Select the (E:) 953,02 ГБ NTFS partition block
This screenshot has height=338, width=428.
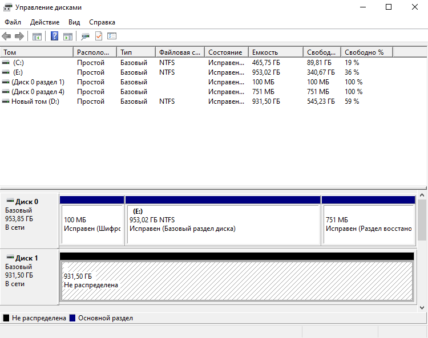coord(223,224)
